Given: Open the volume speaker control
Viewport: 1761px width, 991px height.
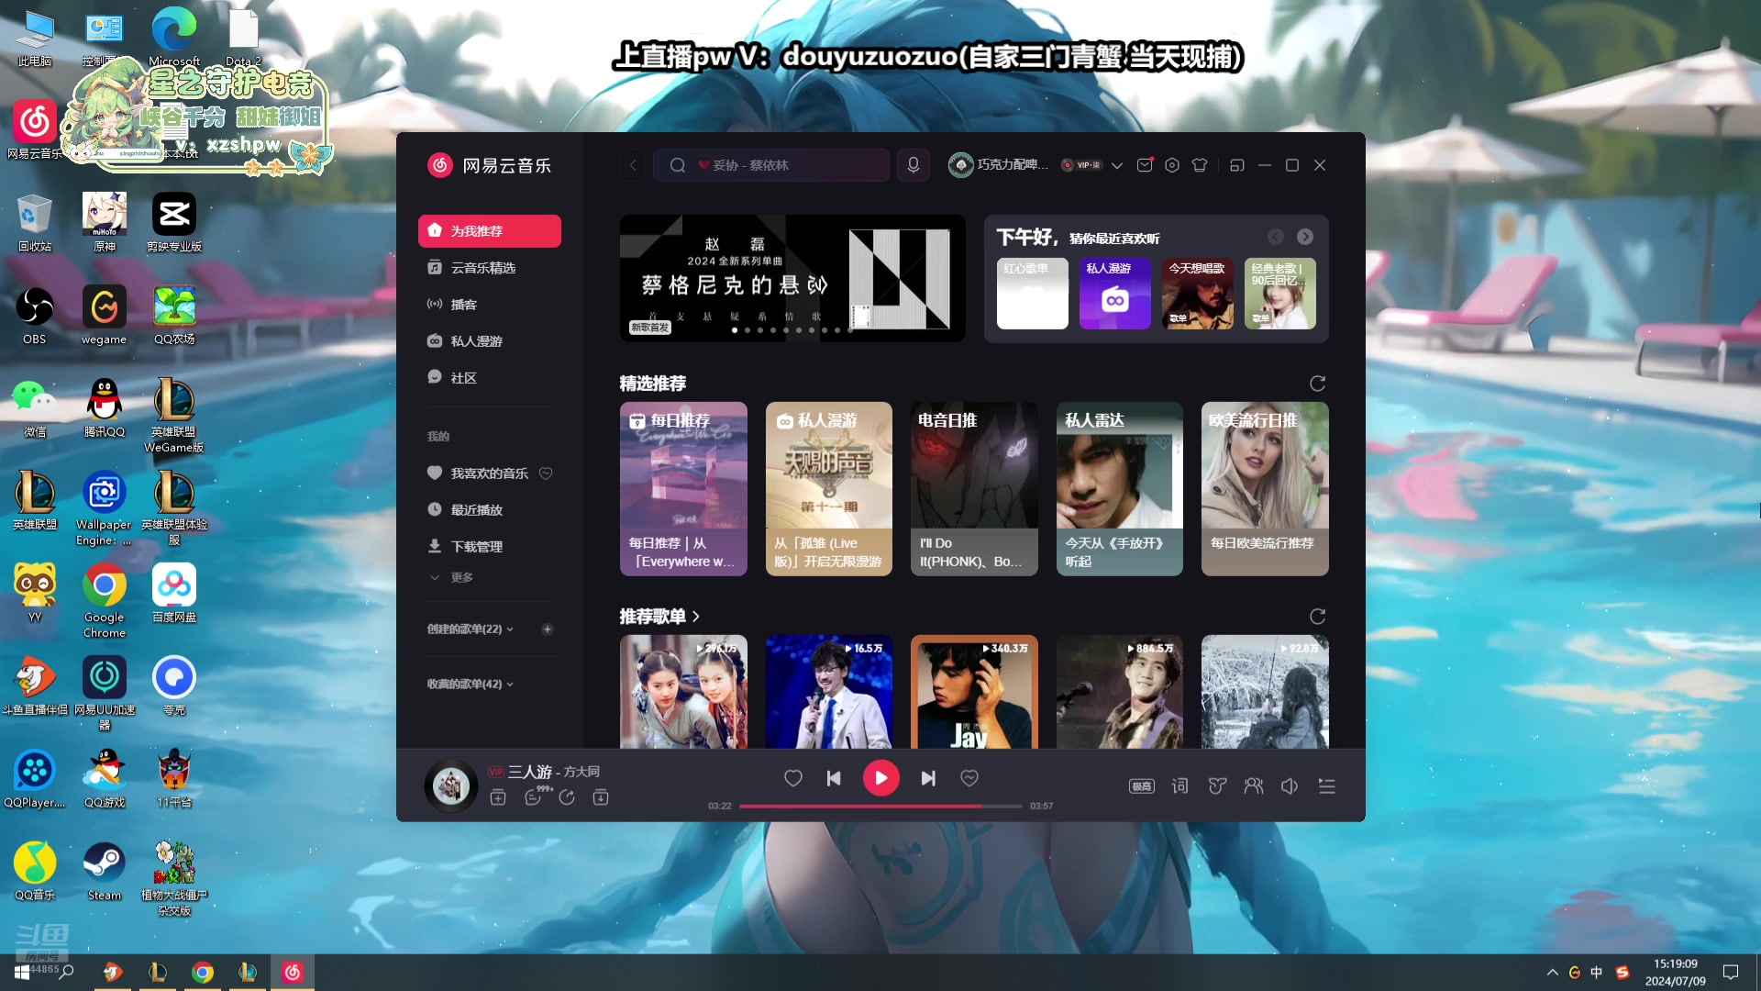Looking at the screenshot, I should (x=1290, y=786).
